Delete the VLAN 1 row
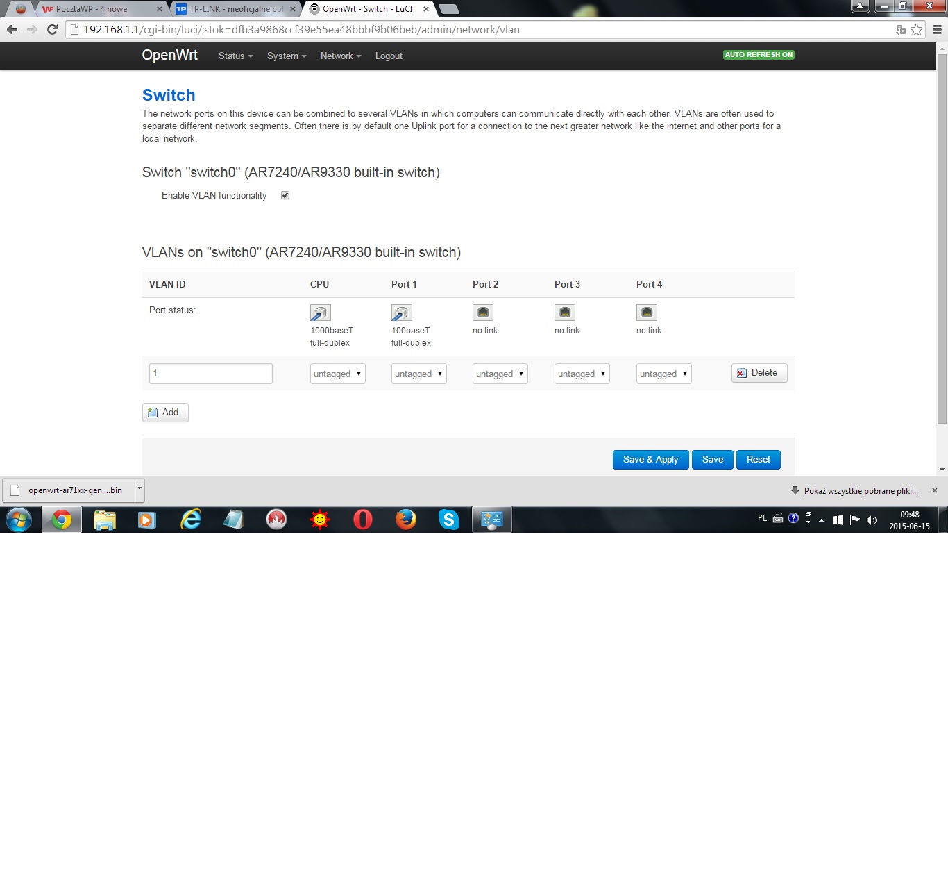This screenshot has height=889, width=948. (x=759, y=373)
